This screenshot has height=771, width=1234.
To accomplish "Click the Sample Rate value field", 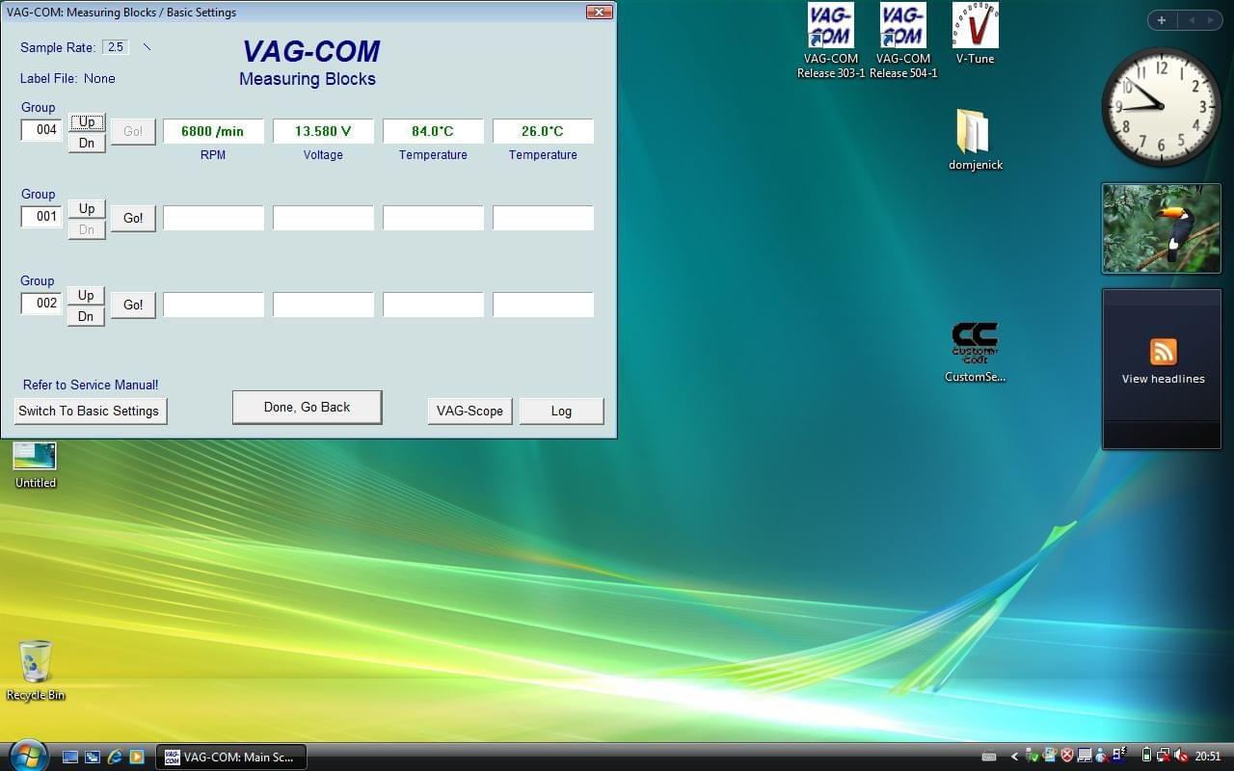I will click(x=116, y=47).
